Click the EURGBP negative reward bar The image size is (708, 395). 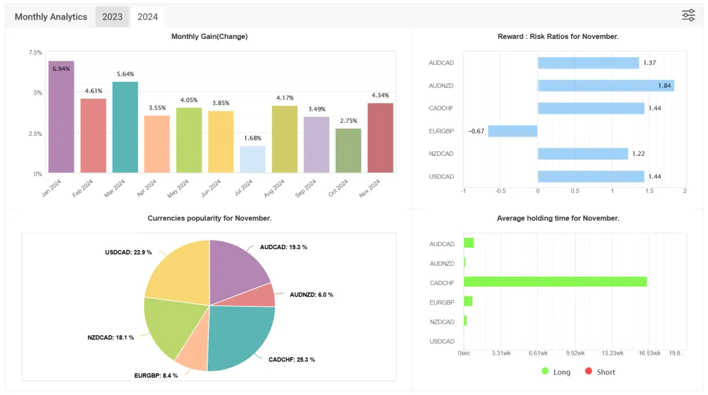coord(513,131)
